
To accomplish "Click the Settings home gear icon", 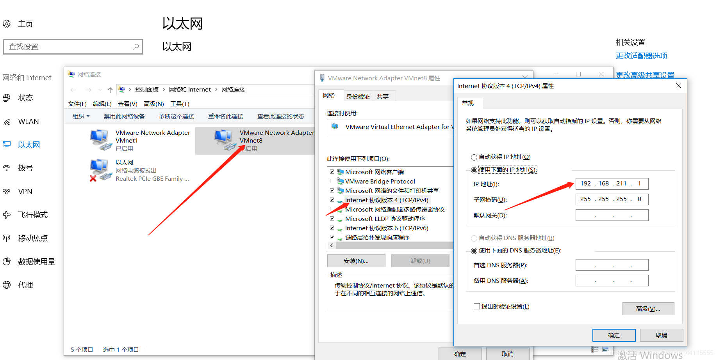I will pos(7,24).
